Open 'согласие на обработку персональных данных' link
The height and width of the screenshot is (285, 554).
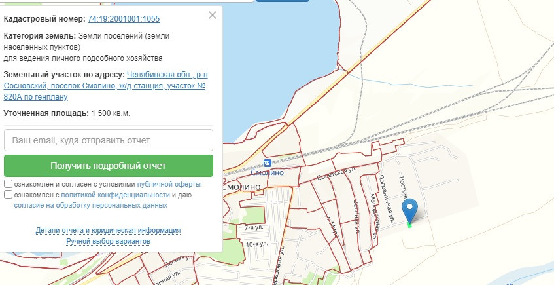[91, 205]
